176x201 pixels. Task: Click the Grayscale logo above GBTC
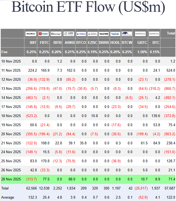pyautogui.click(x=140, y=34)
